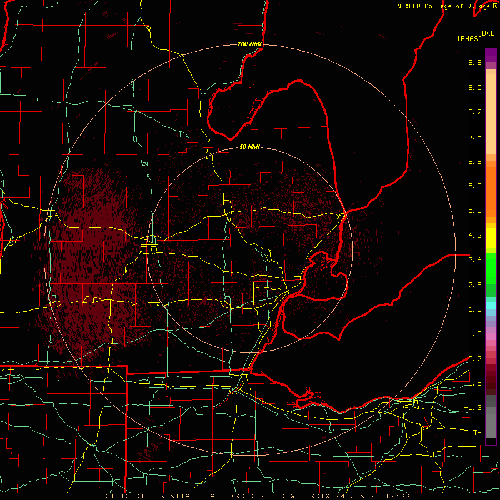Click the 9.0 value on the color scale
This screenshot has width=500, height=500.
pyautogui.click(x=475, y=87)
